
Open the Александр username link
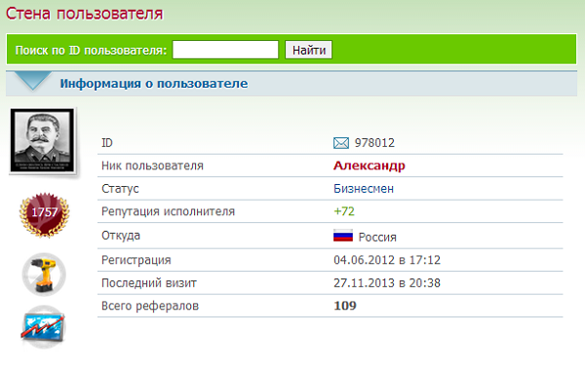pyautogui.click(x=369, y=166)
